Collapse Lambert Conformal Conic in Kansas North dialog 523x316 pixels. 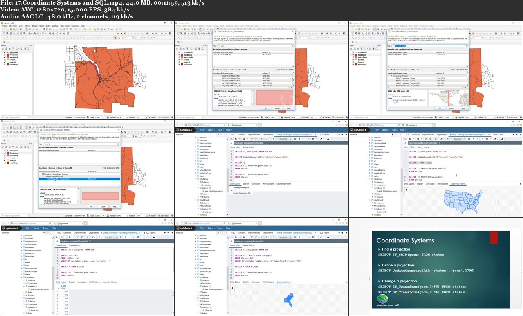coord(43,176)
